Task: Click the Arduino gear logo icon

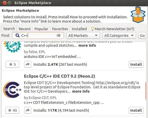Action: pos(12,47)
